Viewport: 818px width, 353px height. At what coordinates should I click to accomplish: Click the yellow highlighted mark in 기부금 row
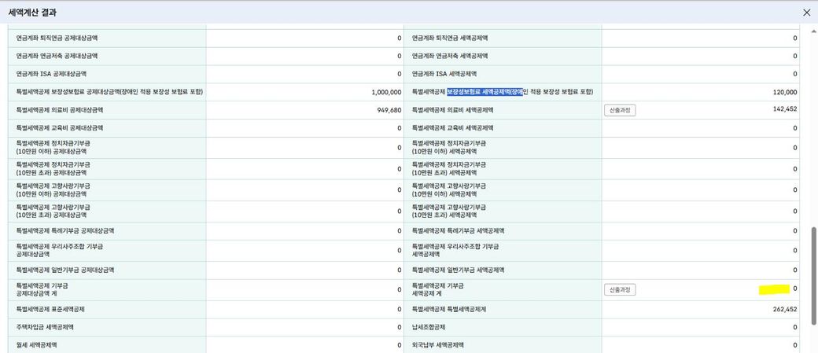(x=774, y=289)
